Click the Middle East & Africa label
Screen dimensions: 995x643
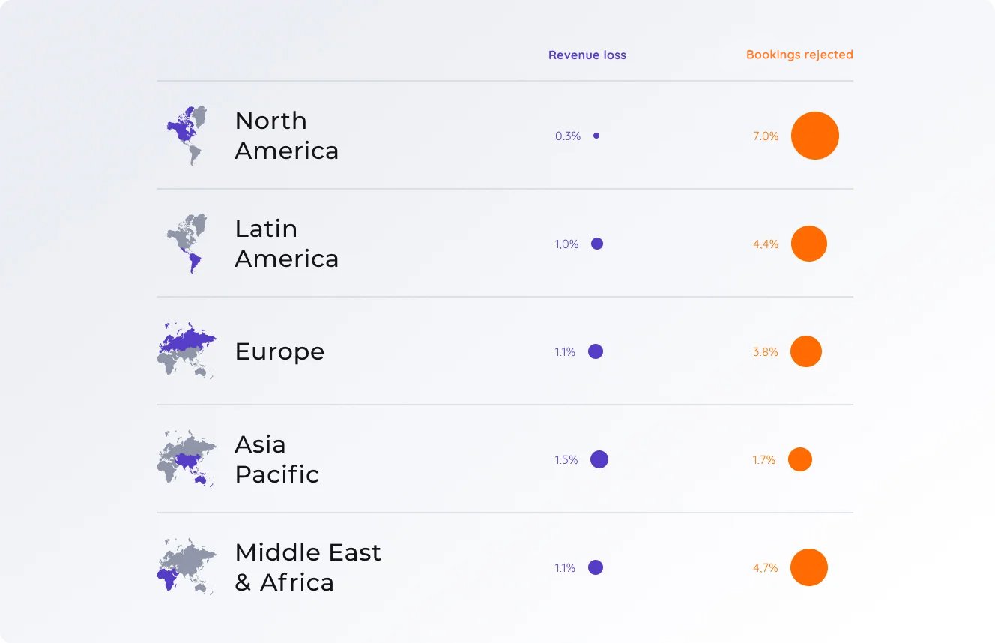(307, 567)
